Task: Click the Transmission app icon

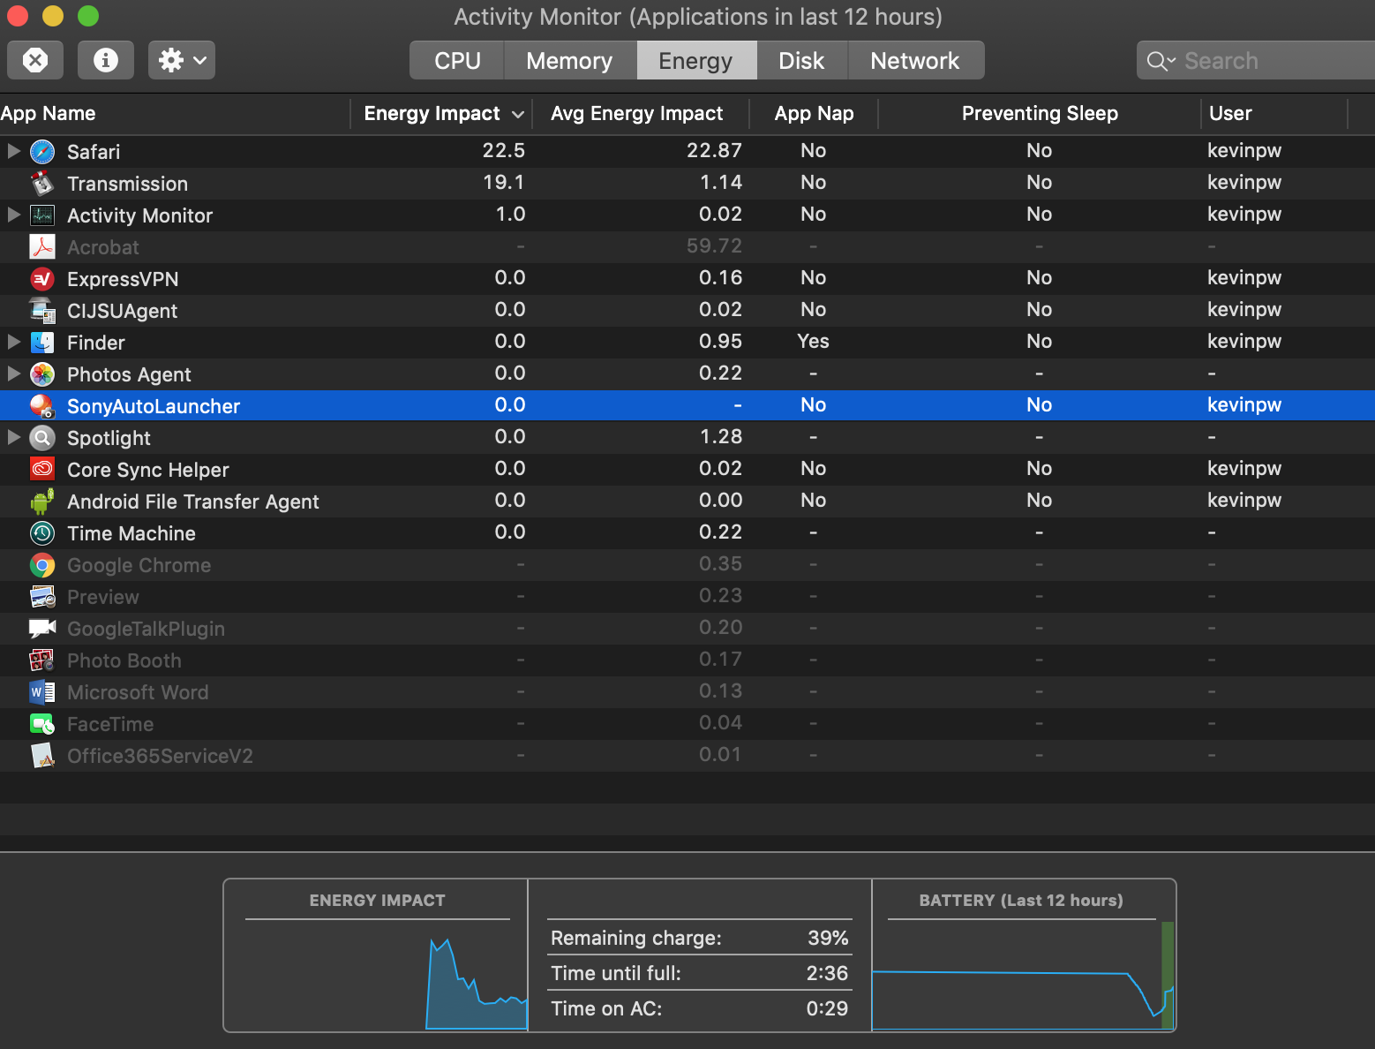Action: [x=42, y=184]
